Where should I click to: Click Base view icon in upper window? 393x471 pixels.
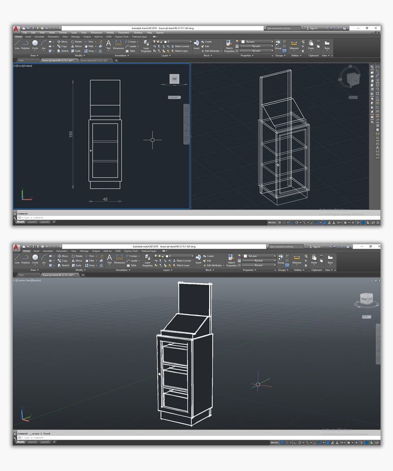(327, 45)
